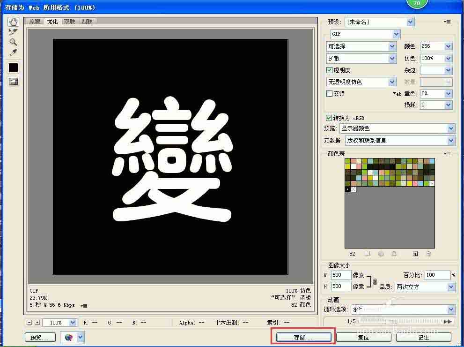Select the Hand tool

click(x=13, y=21)
